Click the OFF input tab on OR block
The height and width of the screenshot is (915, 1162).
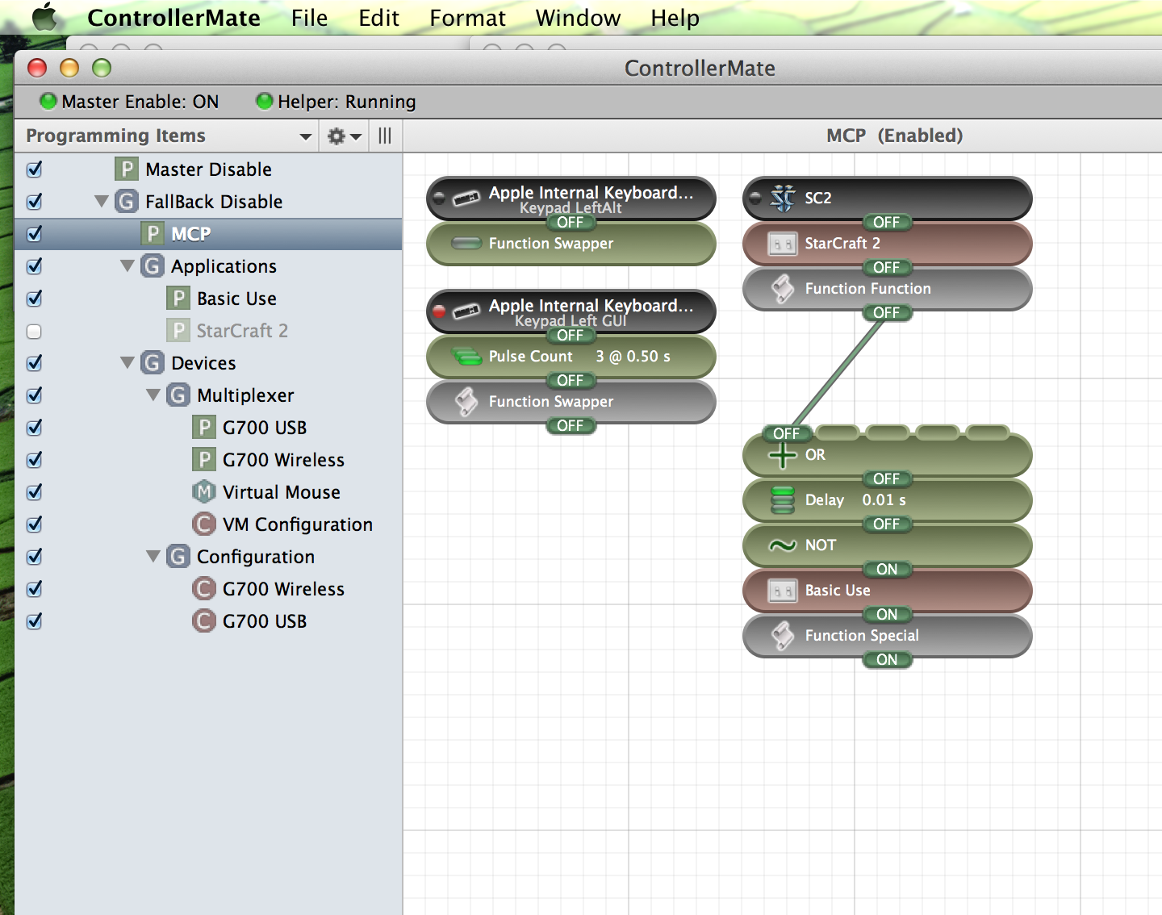pos(786,433)
